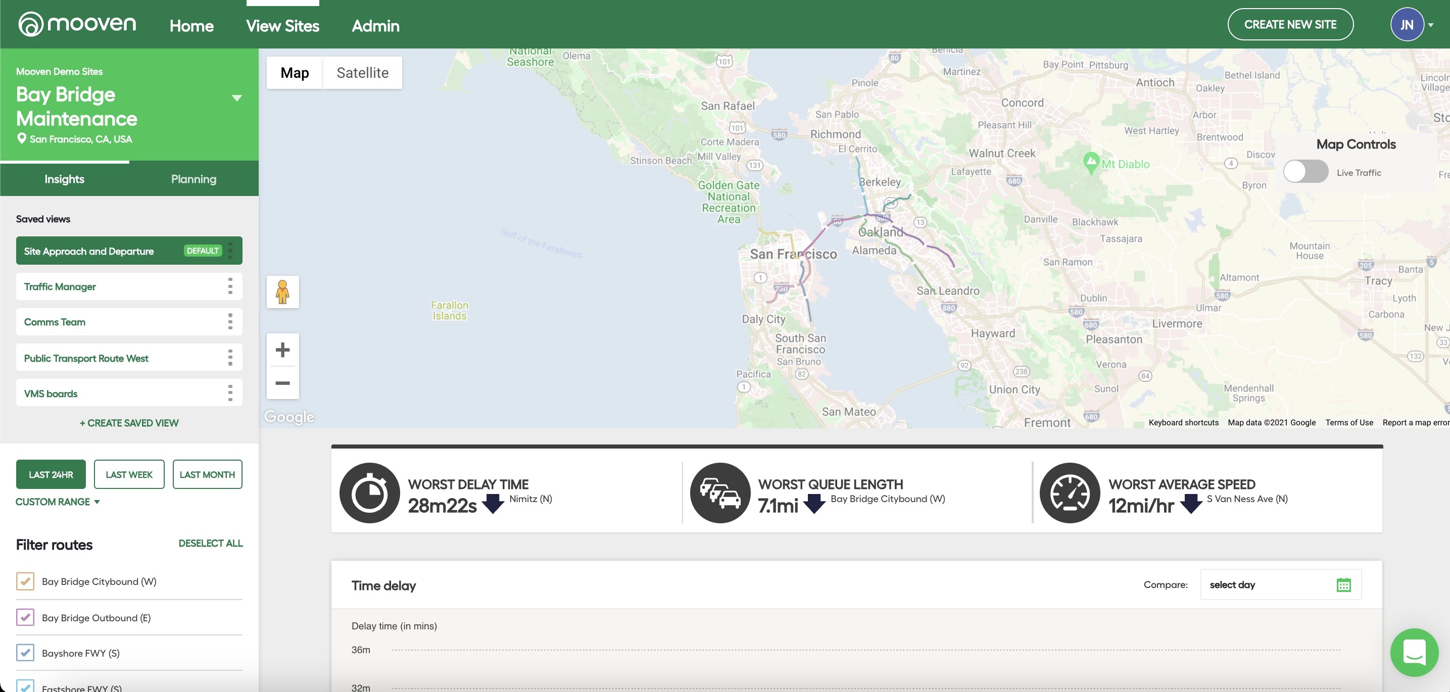Switch to the Planning tab

click(194, 179)
